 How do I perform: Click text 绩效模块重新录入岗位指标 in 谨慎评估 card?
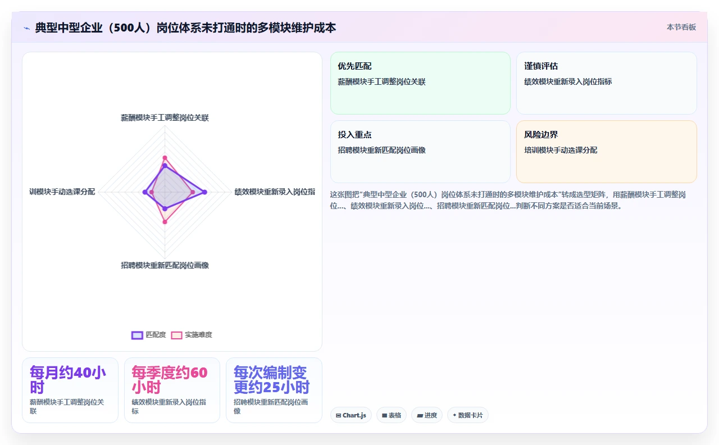pos(568,81)
